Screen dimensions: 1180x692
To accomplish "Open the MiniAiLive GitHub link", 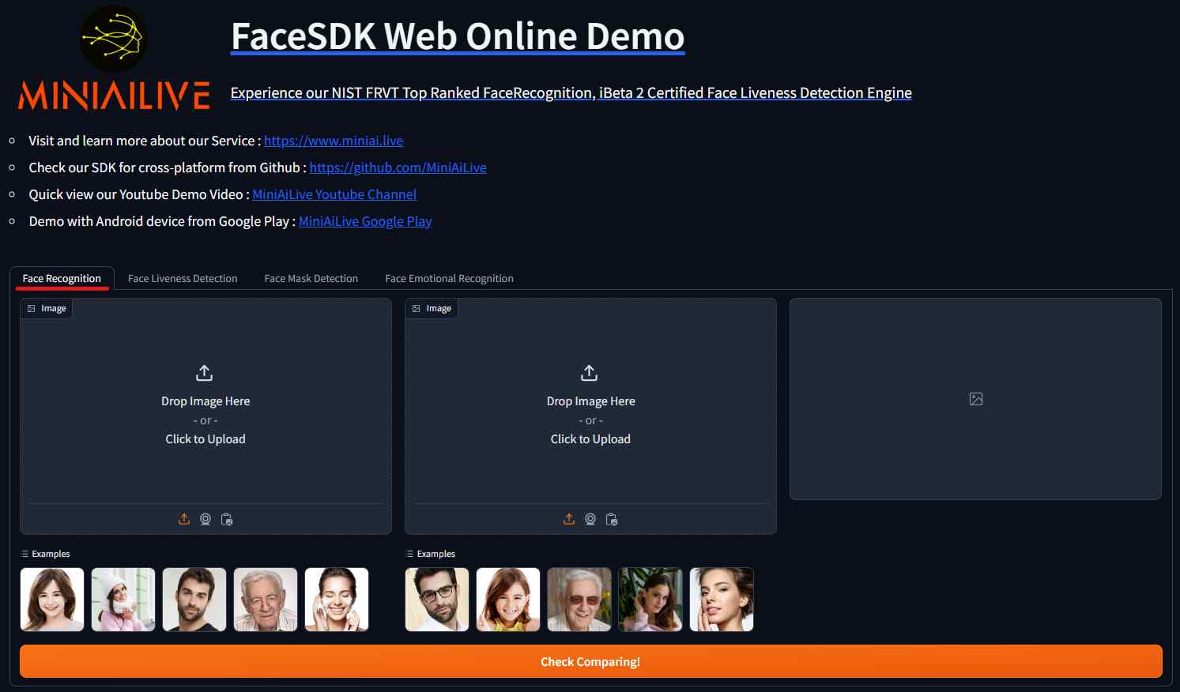I will (398, 167).
